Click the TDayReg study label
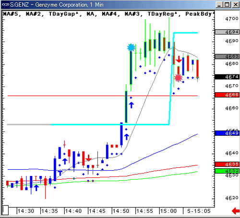Screen dimensions: 240x218 (162, 14)
